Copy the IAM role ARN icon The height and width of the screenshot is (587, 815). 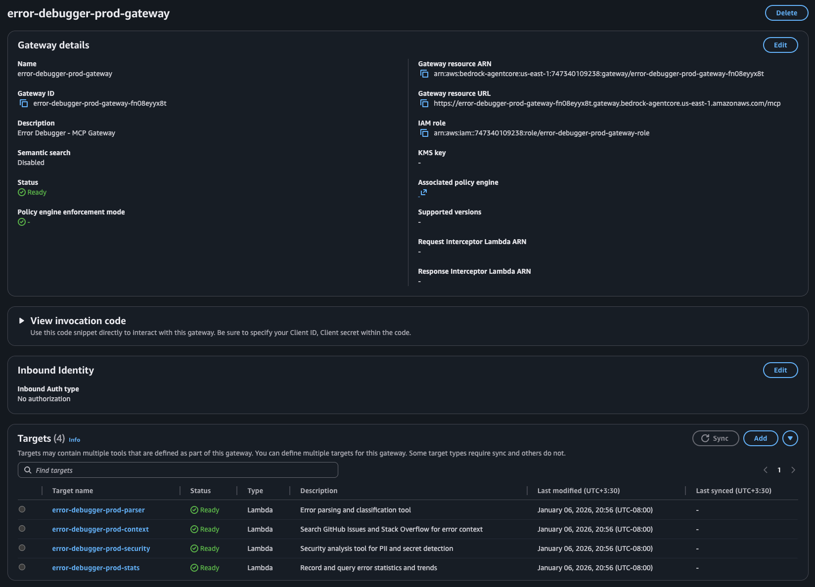424,132
